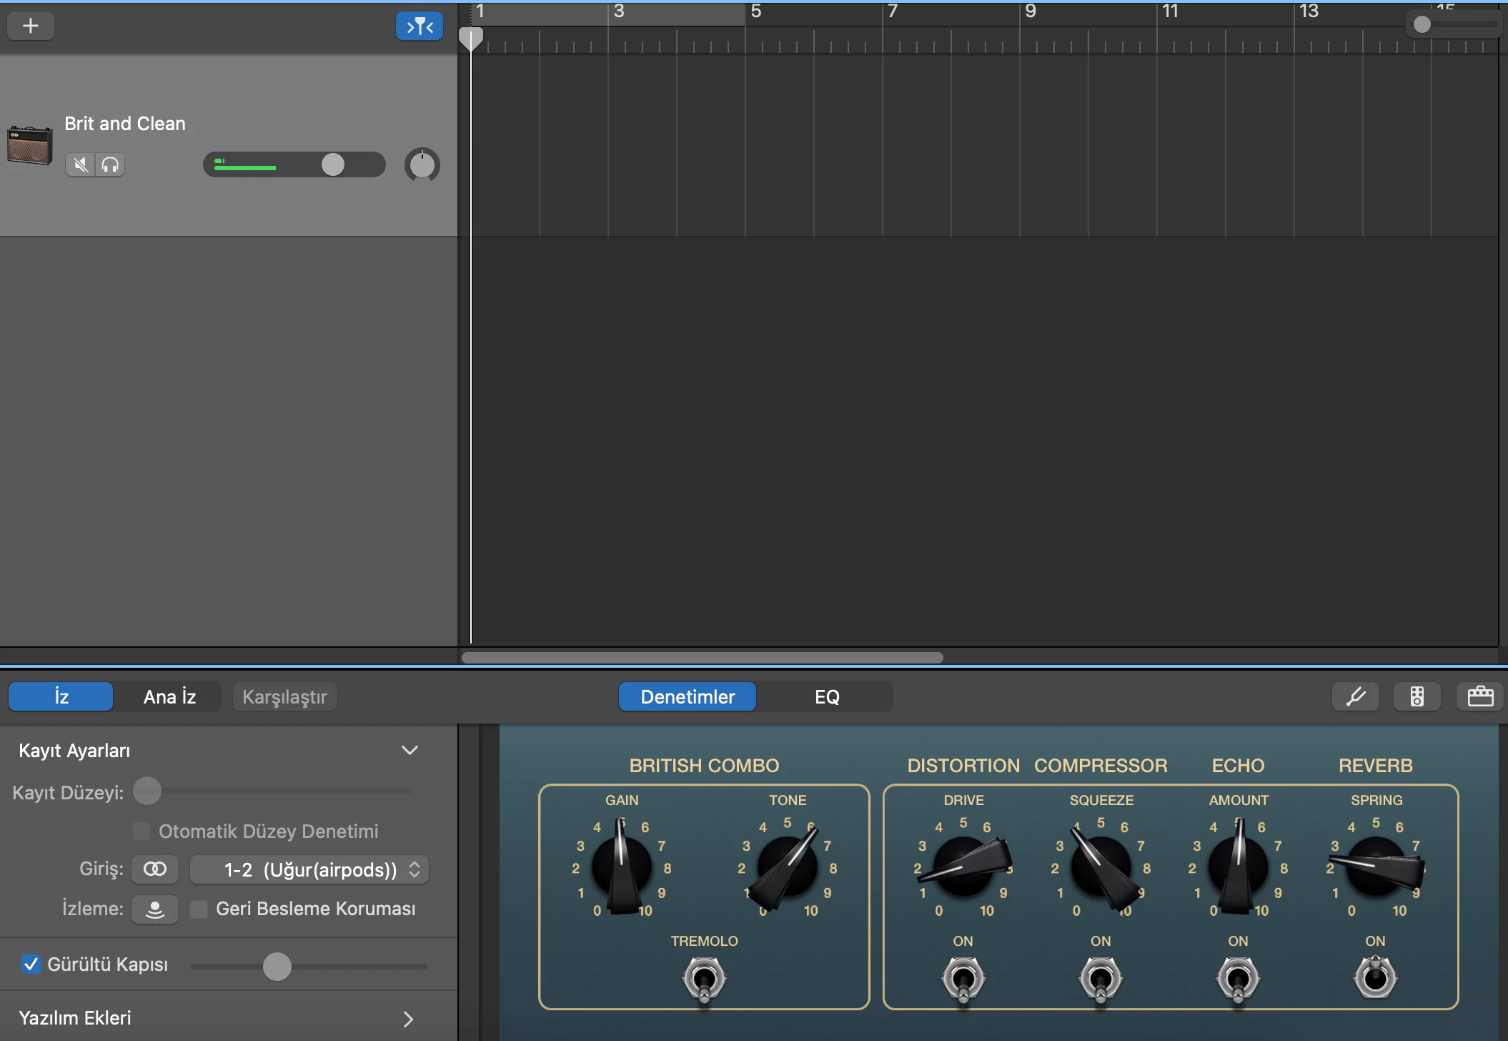Screen dimensions: 1508x1041
Task: Expand the Yazılım Ekleri section
Action: (408, 1019)
